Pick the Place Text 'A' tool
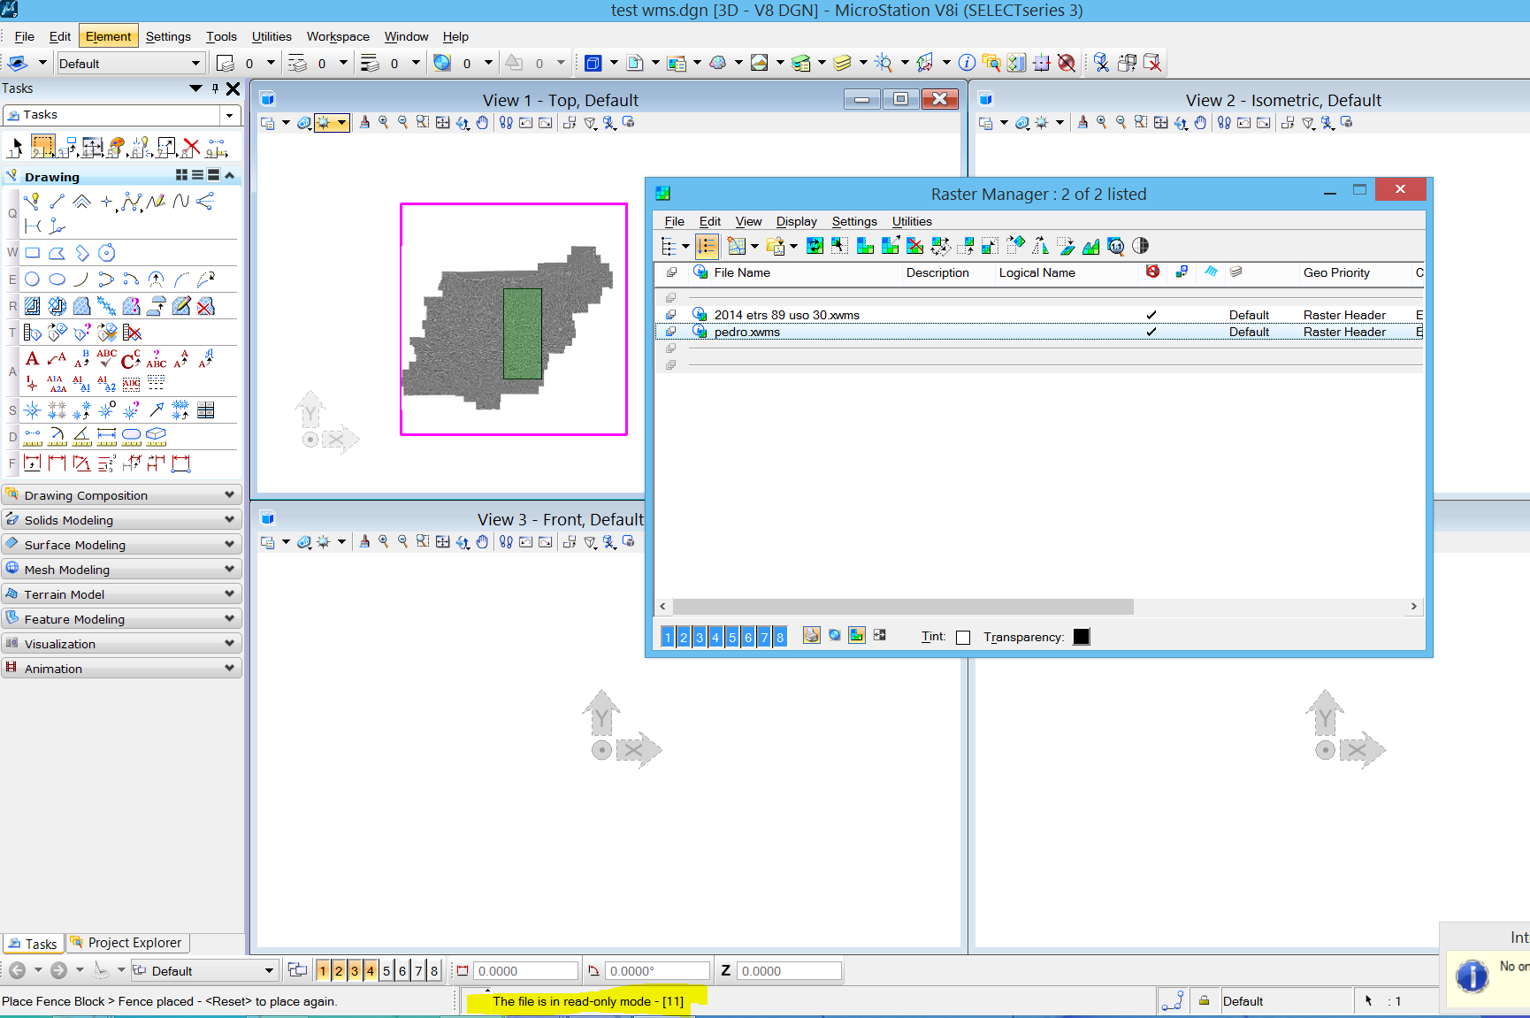The image size is (1530, 1018). tap(33, 358)
